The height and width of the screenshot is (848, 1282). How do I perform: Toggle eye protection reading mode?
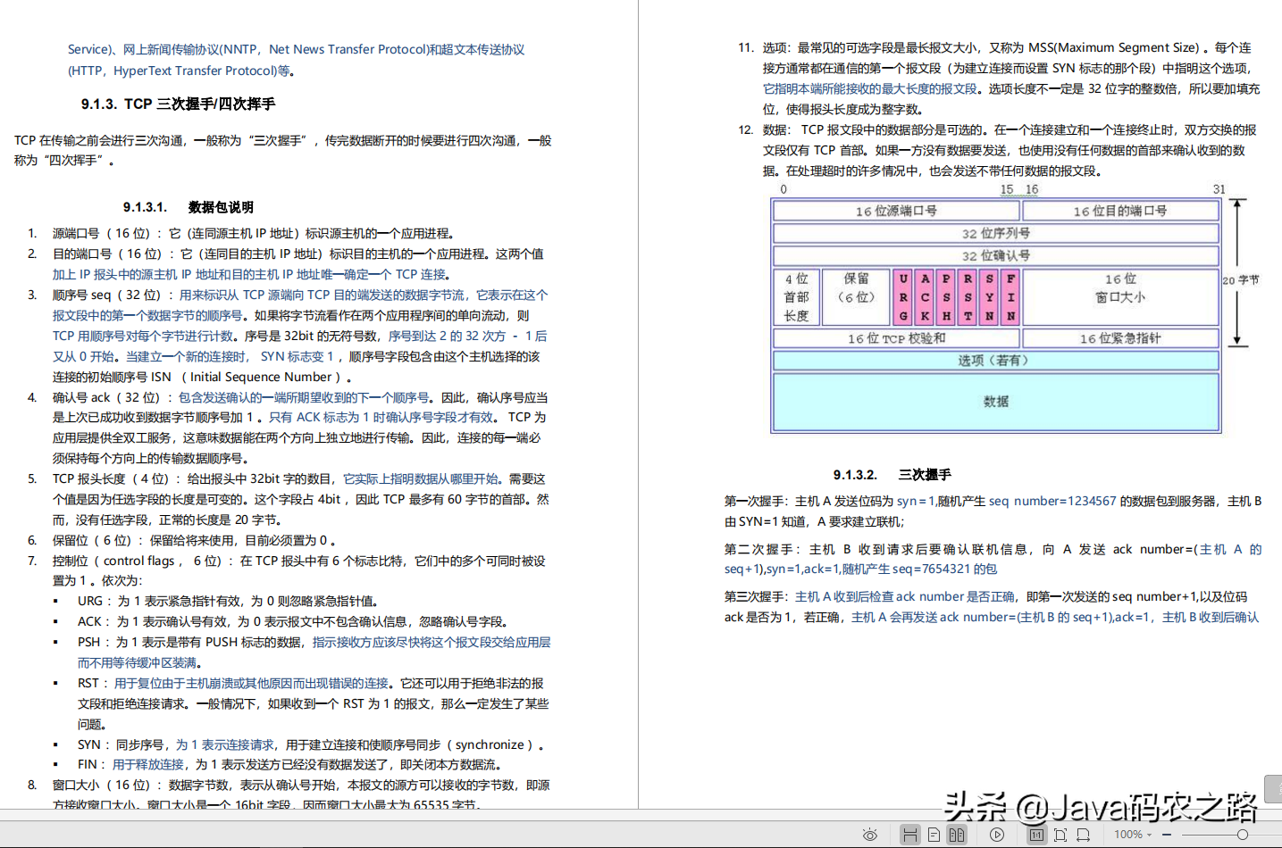(x=871, y=834)
